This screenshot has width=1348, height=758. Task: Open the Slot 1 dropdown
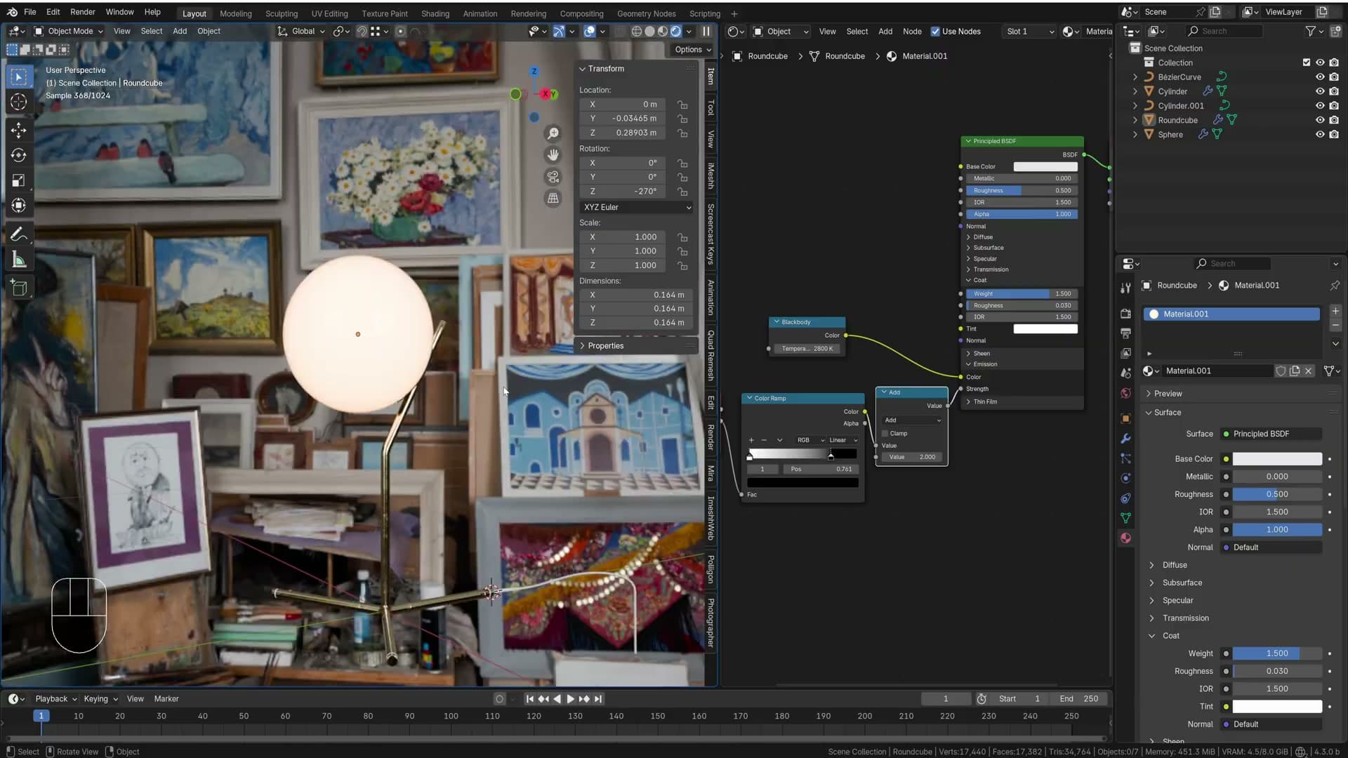tap(1029, 32)
